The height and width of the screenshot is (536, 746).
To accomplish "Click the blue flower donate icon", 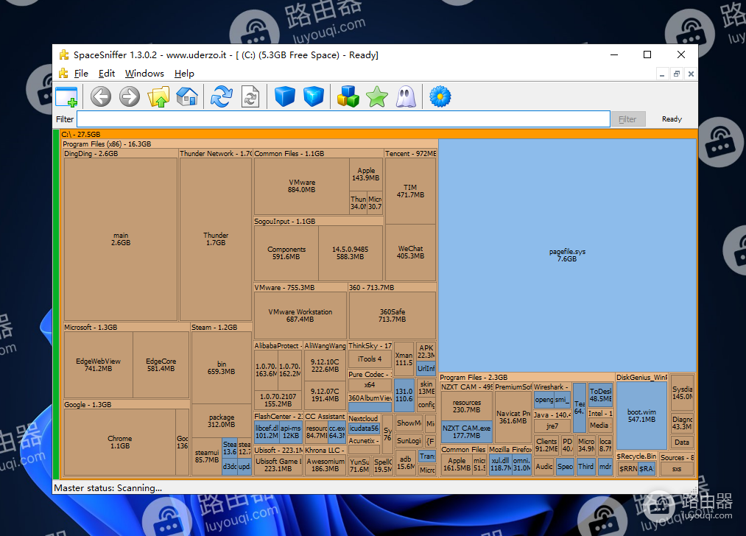I will pos(440,96).
